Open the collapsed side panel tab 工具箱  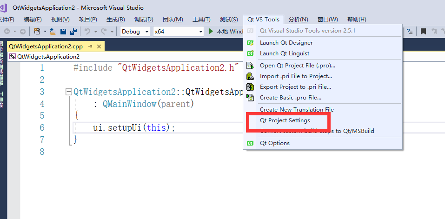click(x=1, y=100)
